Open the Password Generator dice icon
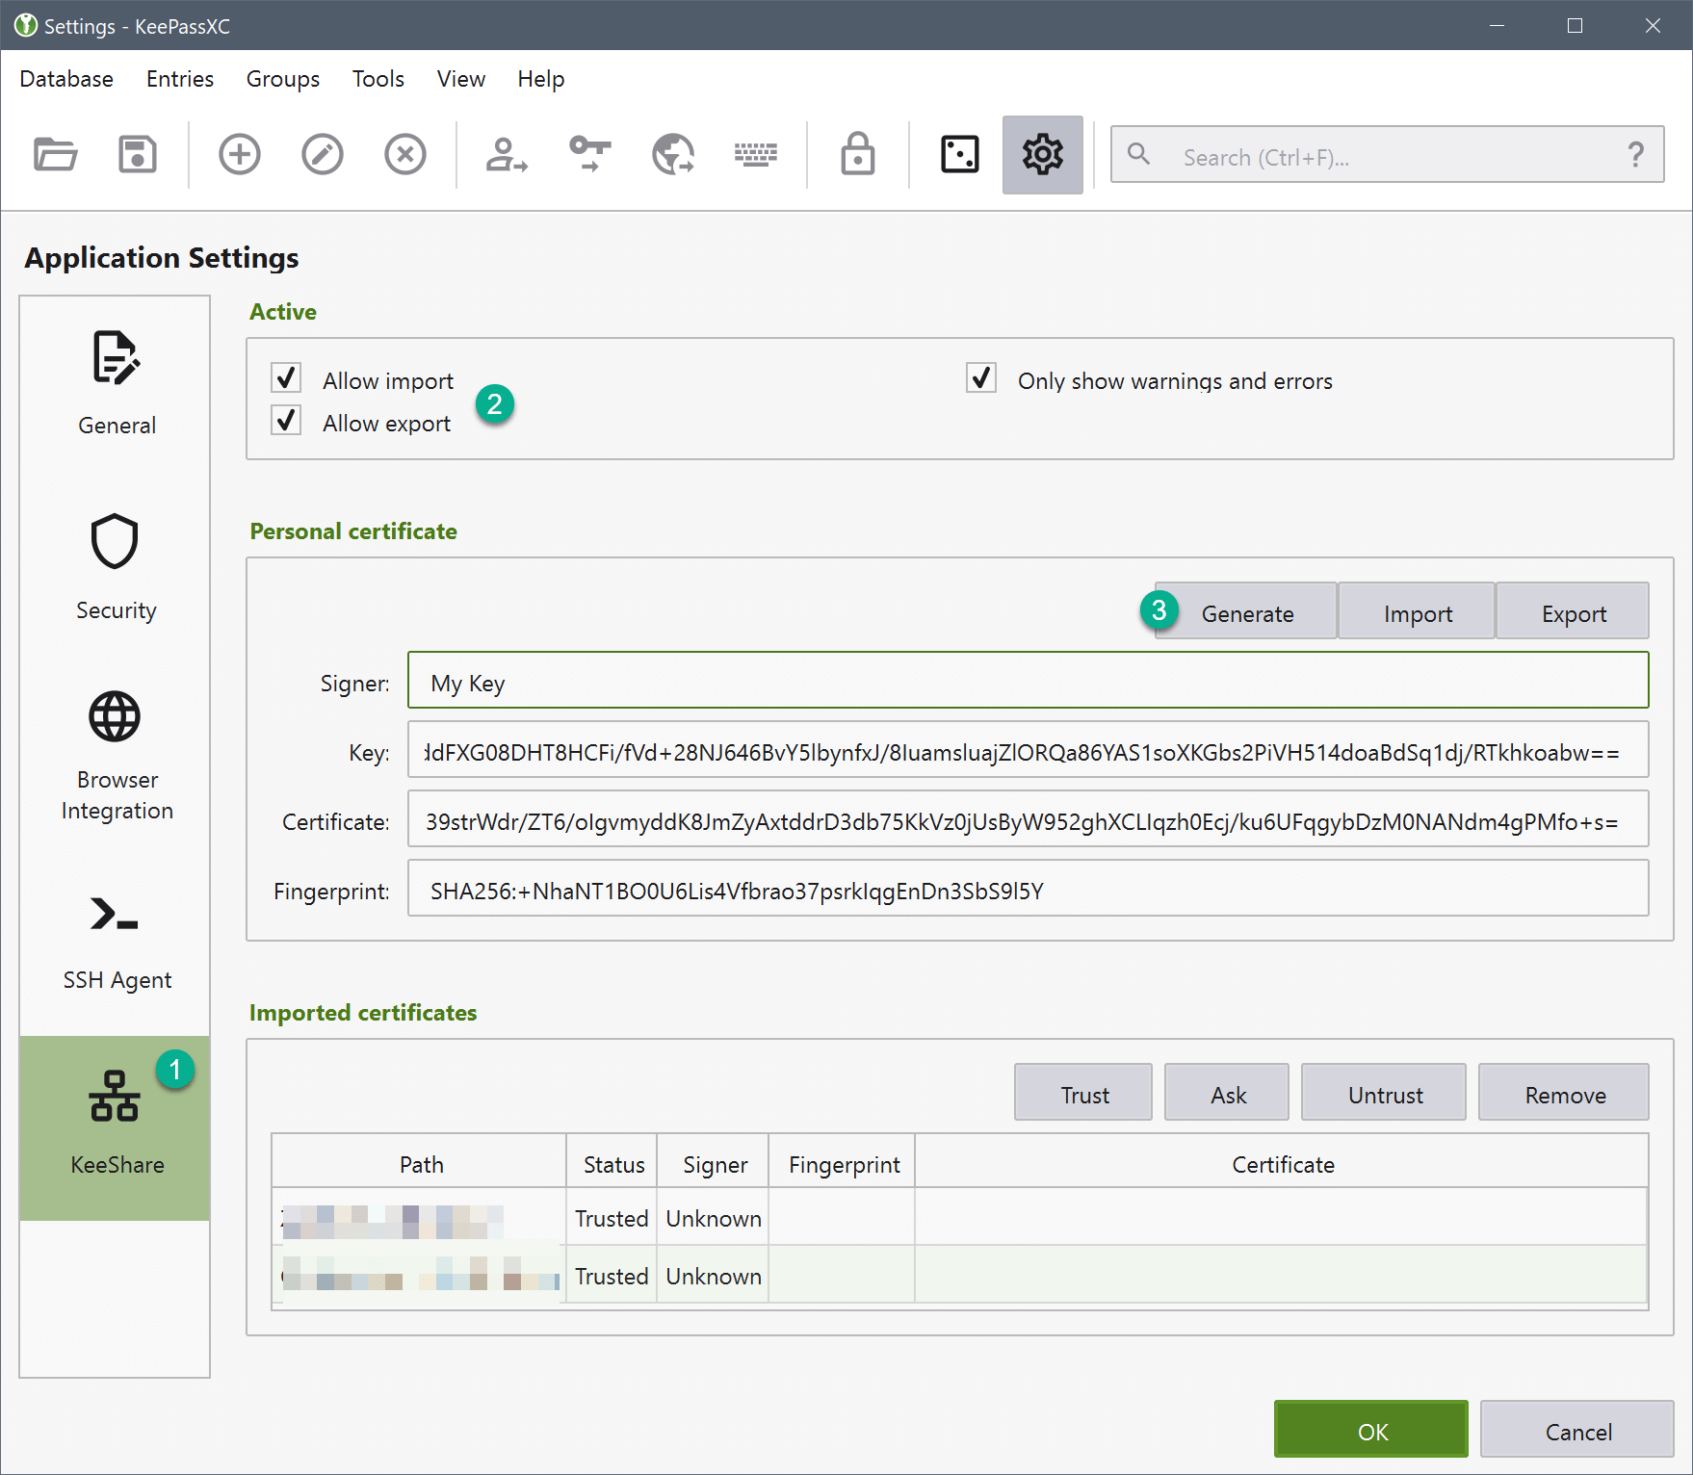1693x1475 pixels. click(959, 154)
